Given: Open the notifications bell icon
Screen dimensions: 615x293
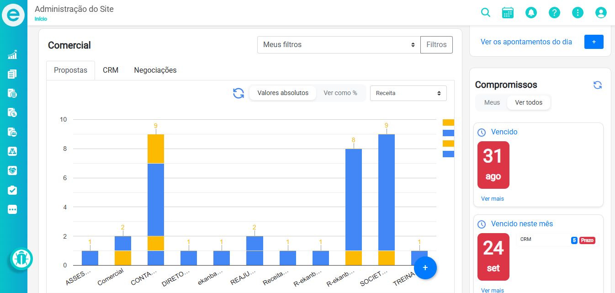Looking at the screenshot, I should [x=531, y=12].
